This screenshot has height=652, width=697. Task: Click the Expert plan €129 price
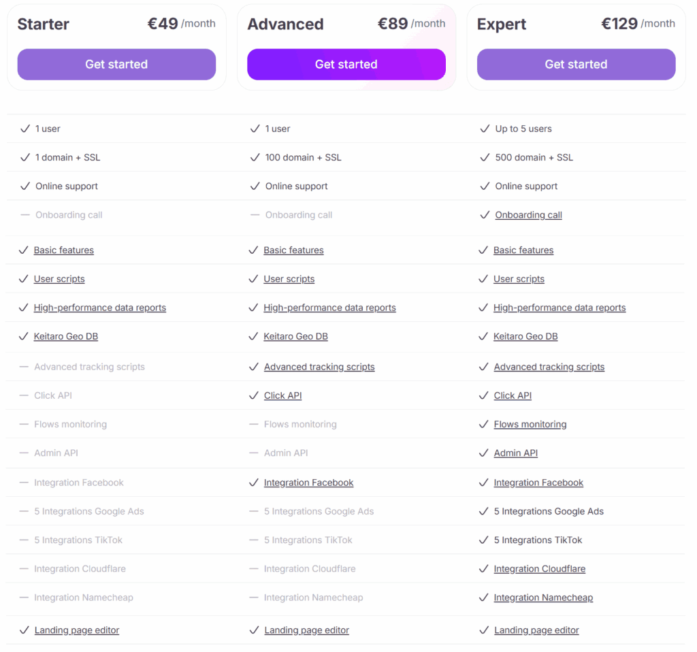pyautogui.click(x=619, y=24)
